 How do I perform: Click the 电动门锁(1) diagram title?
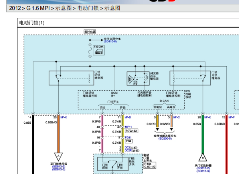point(32,23)
